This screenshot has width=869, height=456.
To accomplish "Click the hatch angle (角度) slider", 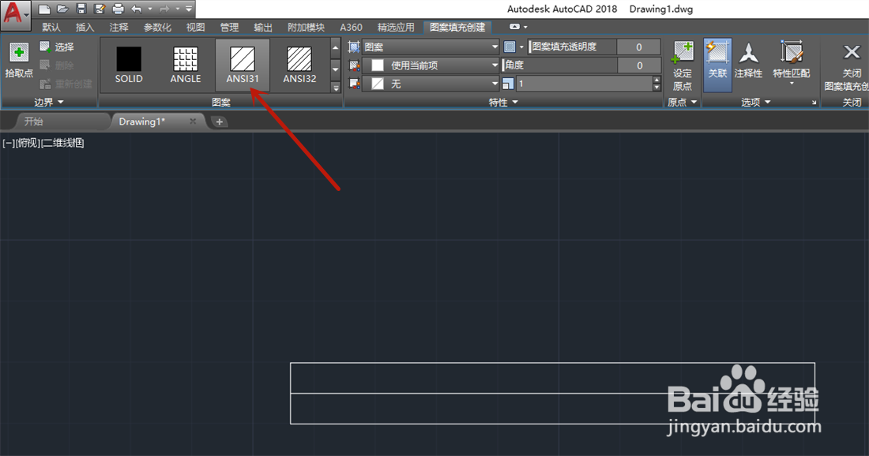I will [x=559, y=65].
